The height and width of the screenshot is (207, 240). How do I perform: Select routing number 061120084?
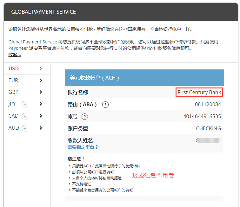[x=208, y=104]
